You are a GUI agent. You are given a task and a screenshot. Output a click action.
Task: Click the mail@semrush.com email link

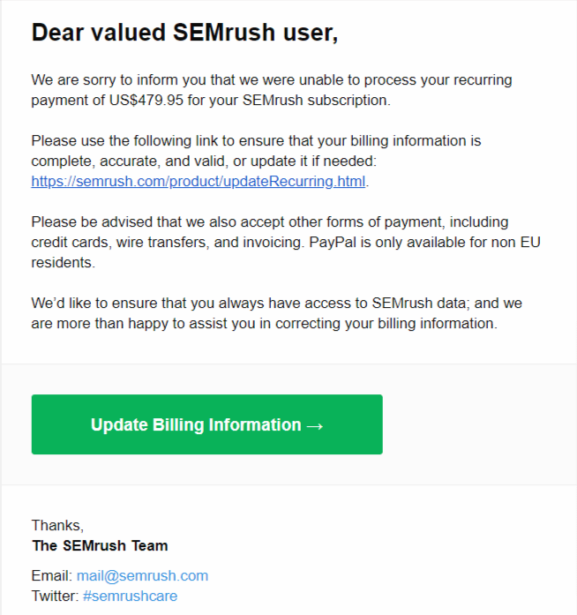tap(142, 575)
